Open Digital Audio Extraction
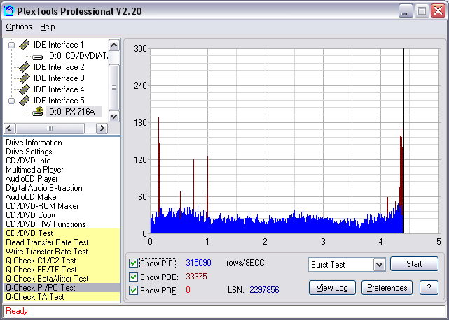449x320 pixels. 44,188
